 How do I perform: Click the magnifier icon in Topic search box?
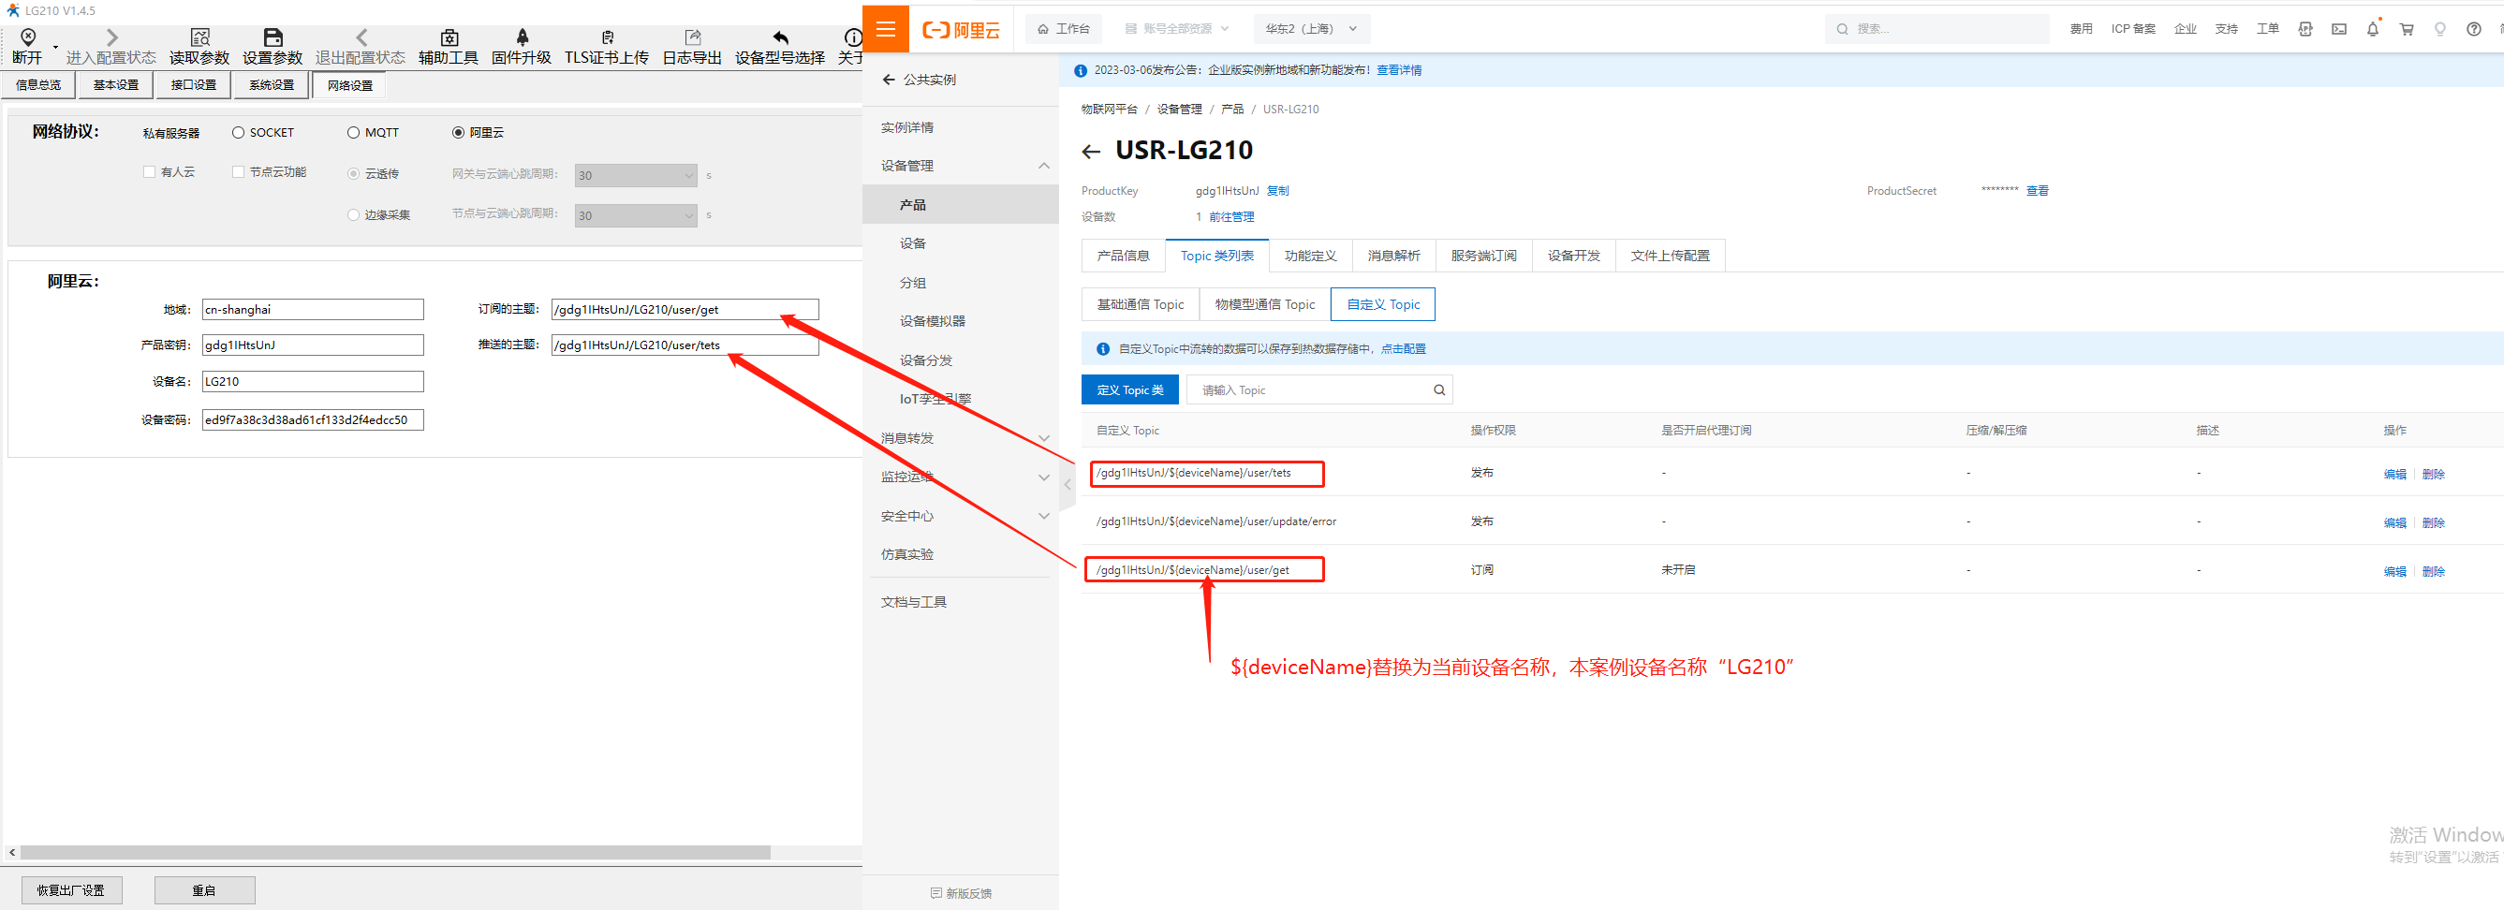[1438, 389]
